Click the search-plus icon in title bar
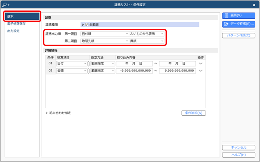260x162 pixels. [6, 5]
